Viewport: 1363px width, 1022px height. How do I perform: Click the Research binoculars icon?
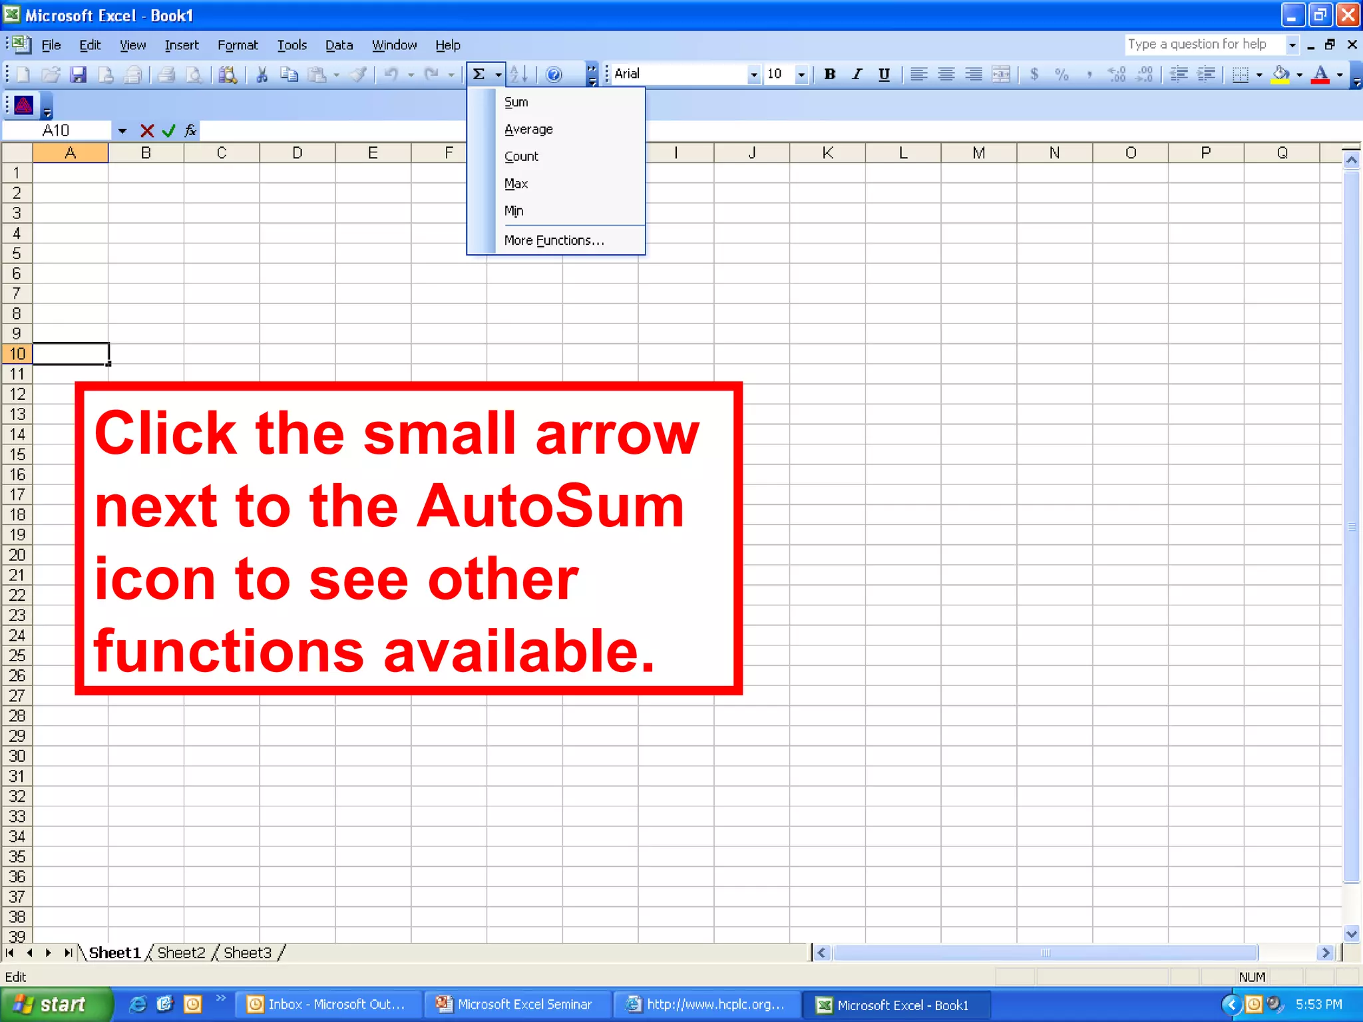pyautogui.click(x=228, y=75)
